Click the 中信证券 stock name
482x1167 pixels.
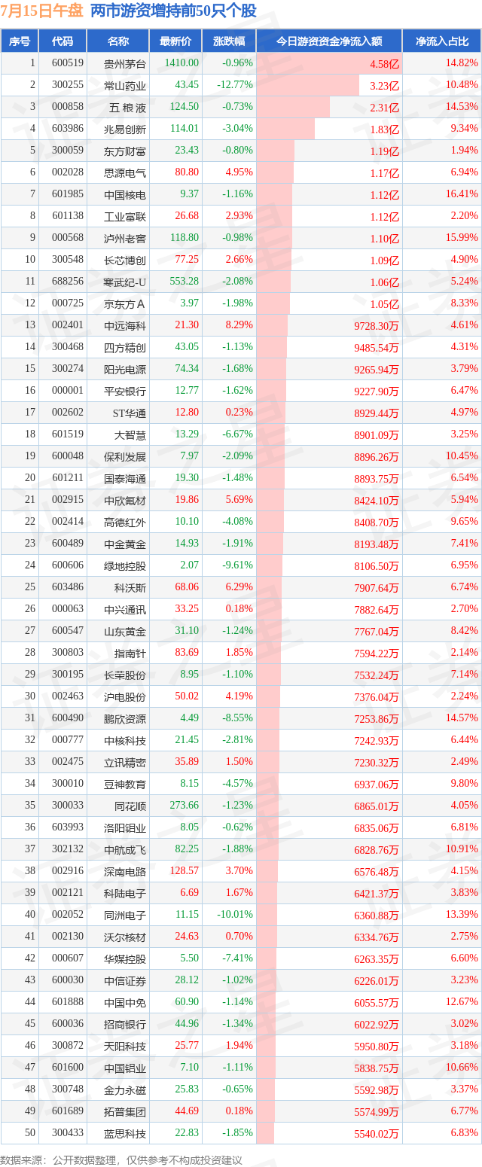tap(125, 981)
